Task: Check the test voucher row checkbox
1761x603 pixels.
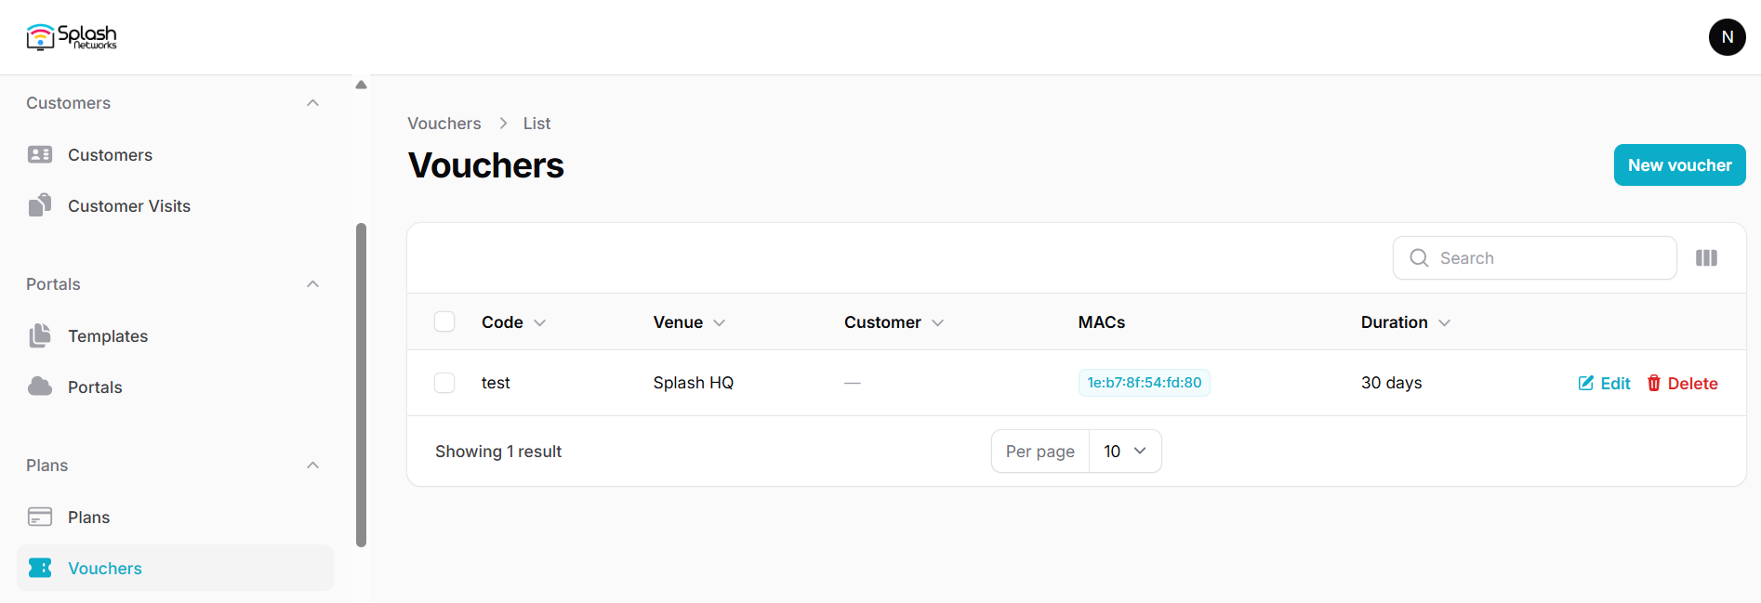Action: (444, 383)
